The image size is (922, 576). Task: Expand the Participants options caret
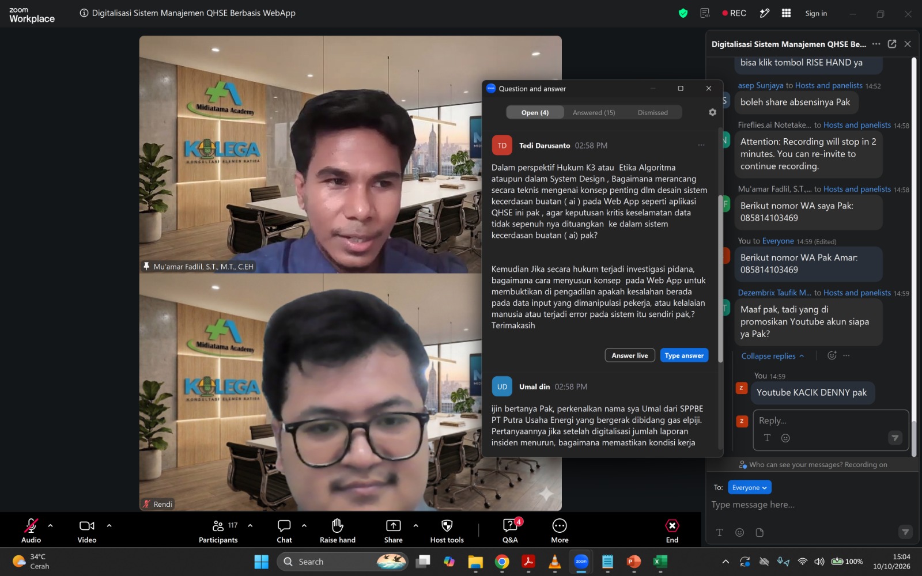(250, 525)
